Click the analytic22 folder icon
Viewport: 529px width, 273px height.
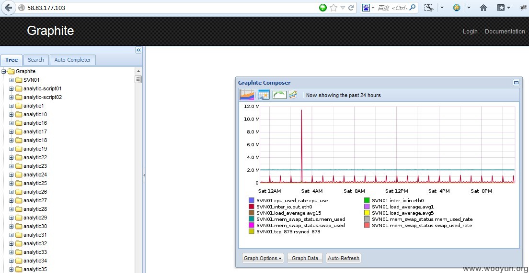point(19,158)
